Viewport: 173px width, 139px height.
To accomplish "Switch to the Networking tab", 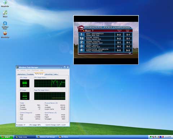I will [x=49, y=74].
